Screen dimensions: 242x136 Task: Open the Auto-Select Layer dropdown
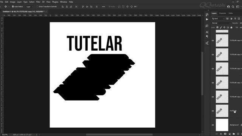point(29,7)
